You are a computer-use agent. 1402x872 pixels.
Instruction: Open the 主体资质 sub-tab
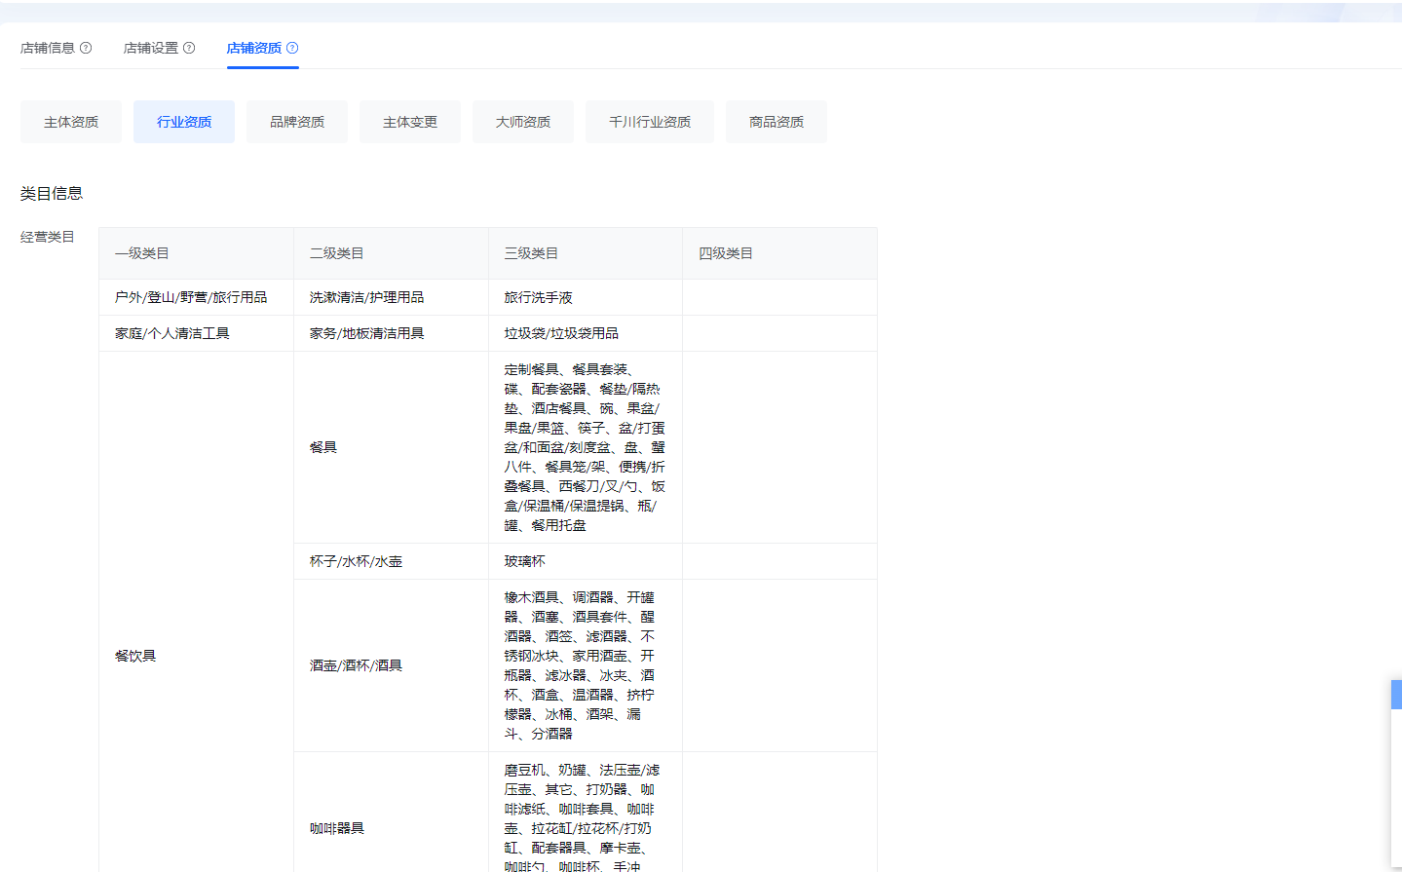71,122
